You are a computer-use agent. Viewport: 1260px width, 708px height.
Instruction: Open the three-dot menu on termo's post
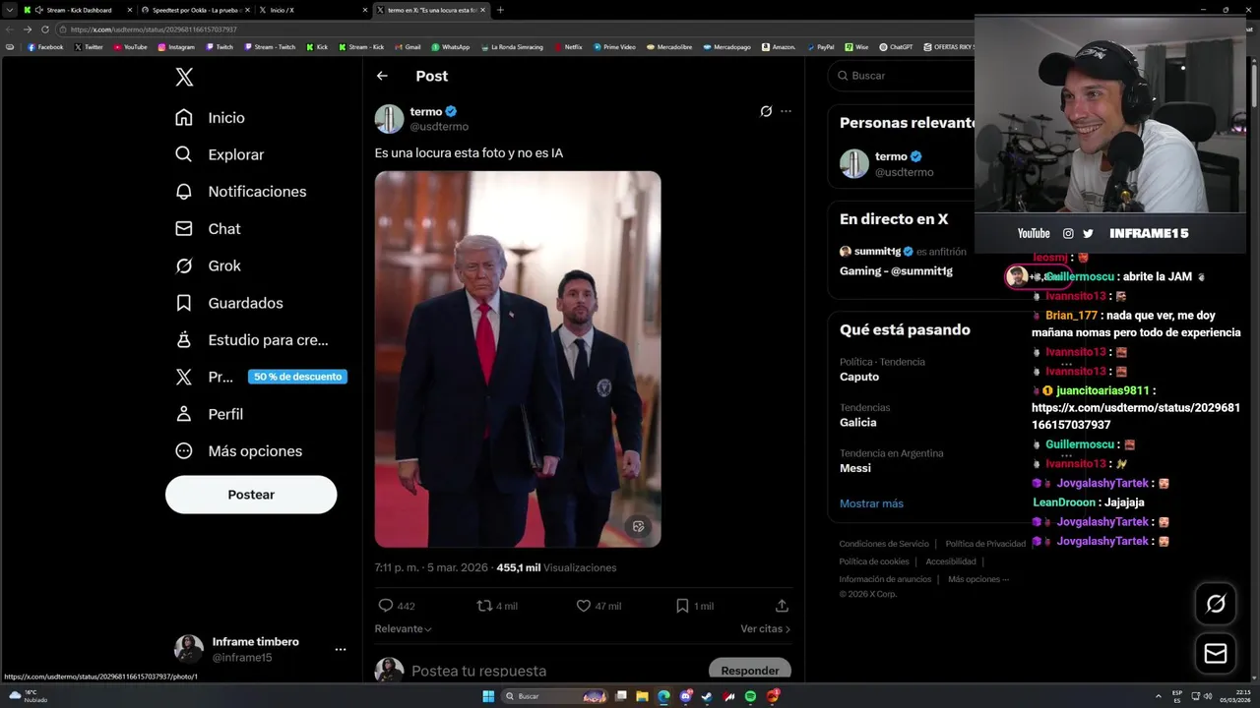click(786, 111)
